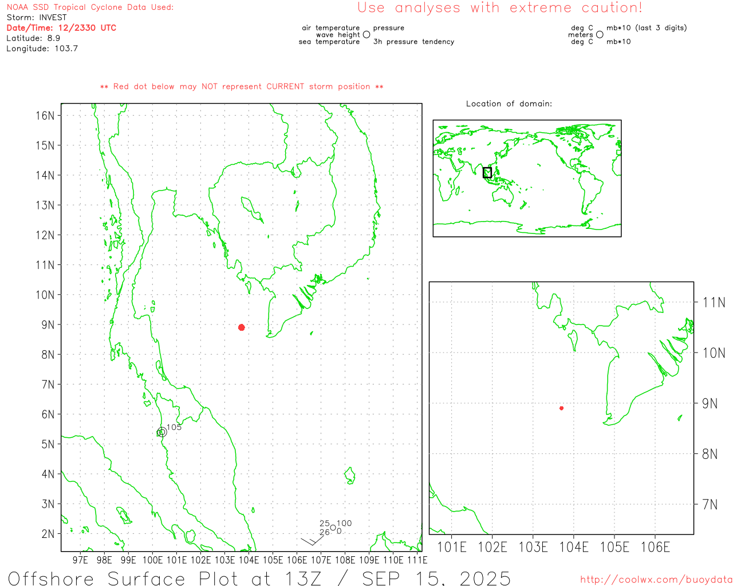Click the left legend station circle symbol
Screen dimensions: 733x586
pos(366,34)
